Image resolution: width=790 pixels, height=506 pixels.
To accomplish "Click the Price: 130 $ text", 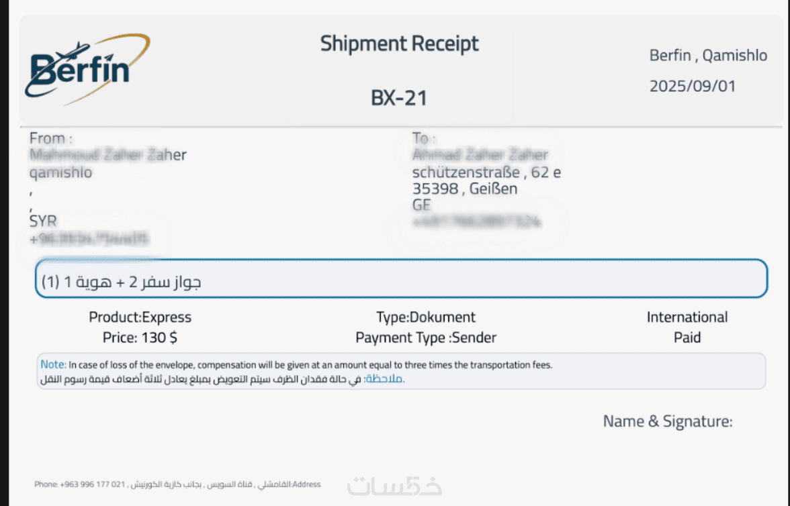I will [x=140, y=338].
